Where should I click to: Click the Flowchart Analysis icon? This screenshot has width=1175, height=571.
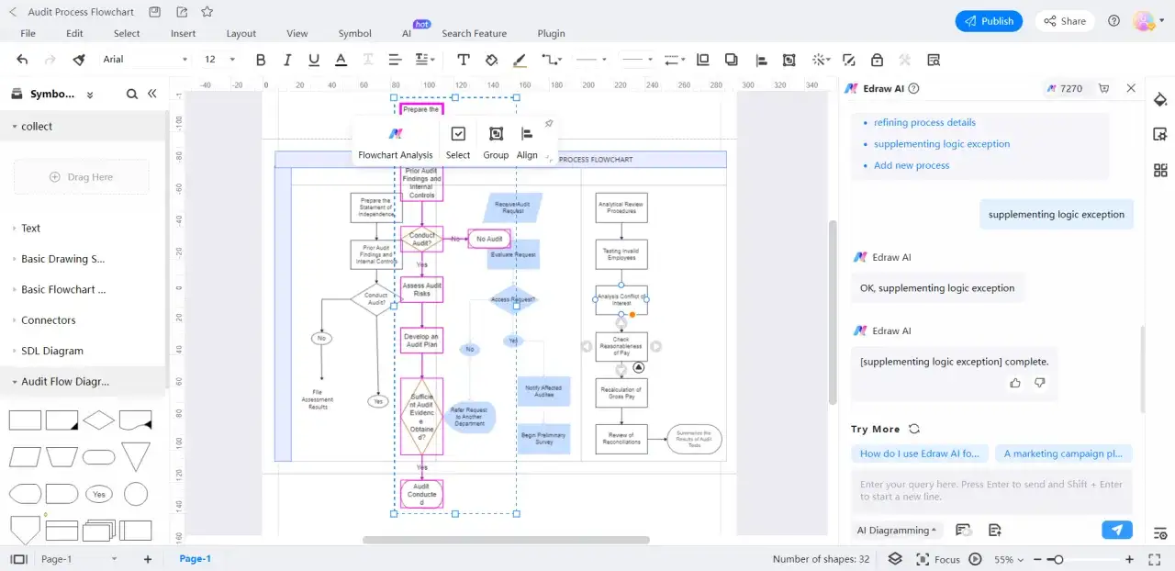point(396,134)
